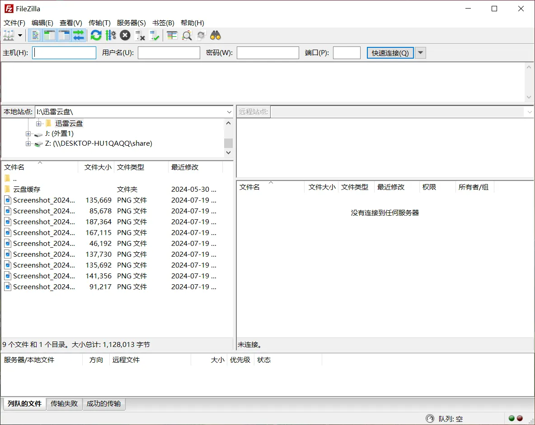Open the 文件(F) menu
The width and height of the screenshot is (535, 425).
point(14,23)
